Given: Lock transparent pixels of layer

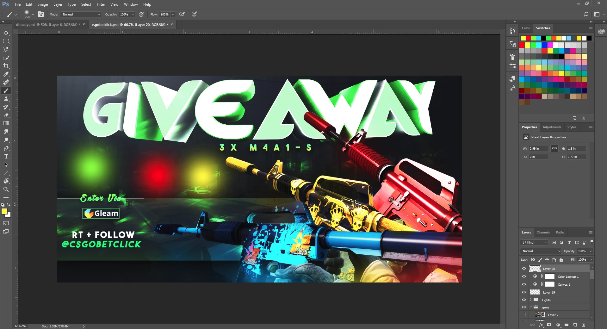Looking at the screenshot, I should 533,260.
